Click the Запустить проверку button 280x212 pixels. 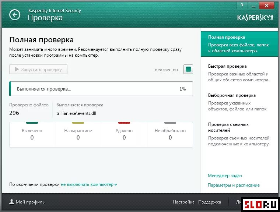tap(38, 69)
